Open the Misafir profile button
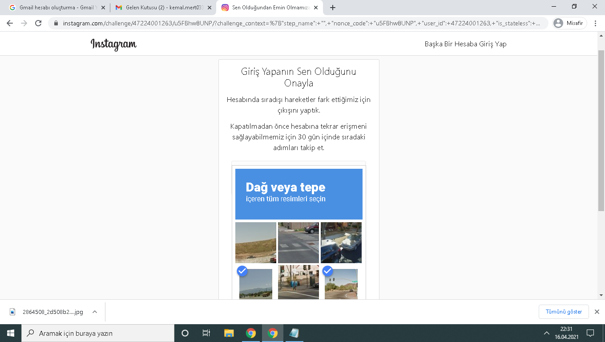The width and height of the screenshot is (605, 342). [569, 23]
